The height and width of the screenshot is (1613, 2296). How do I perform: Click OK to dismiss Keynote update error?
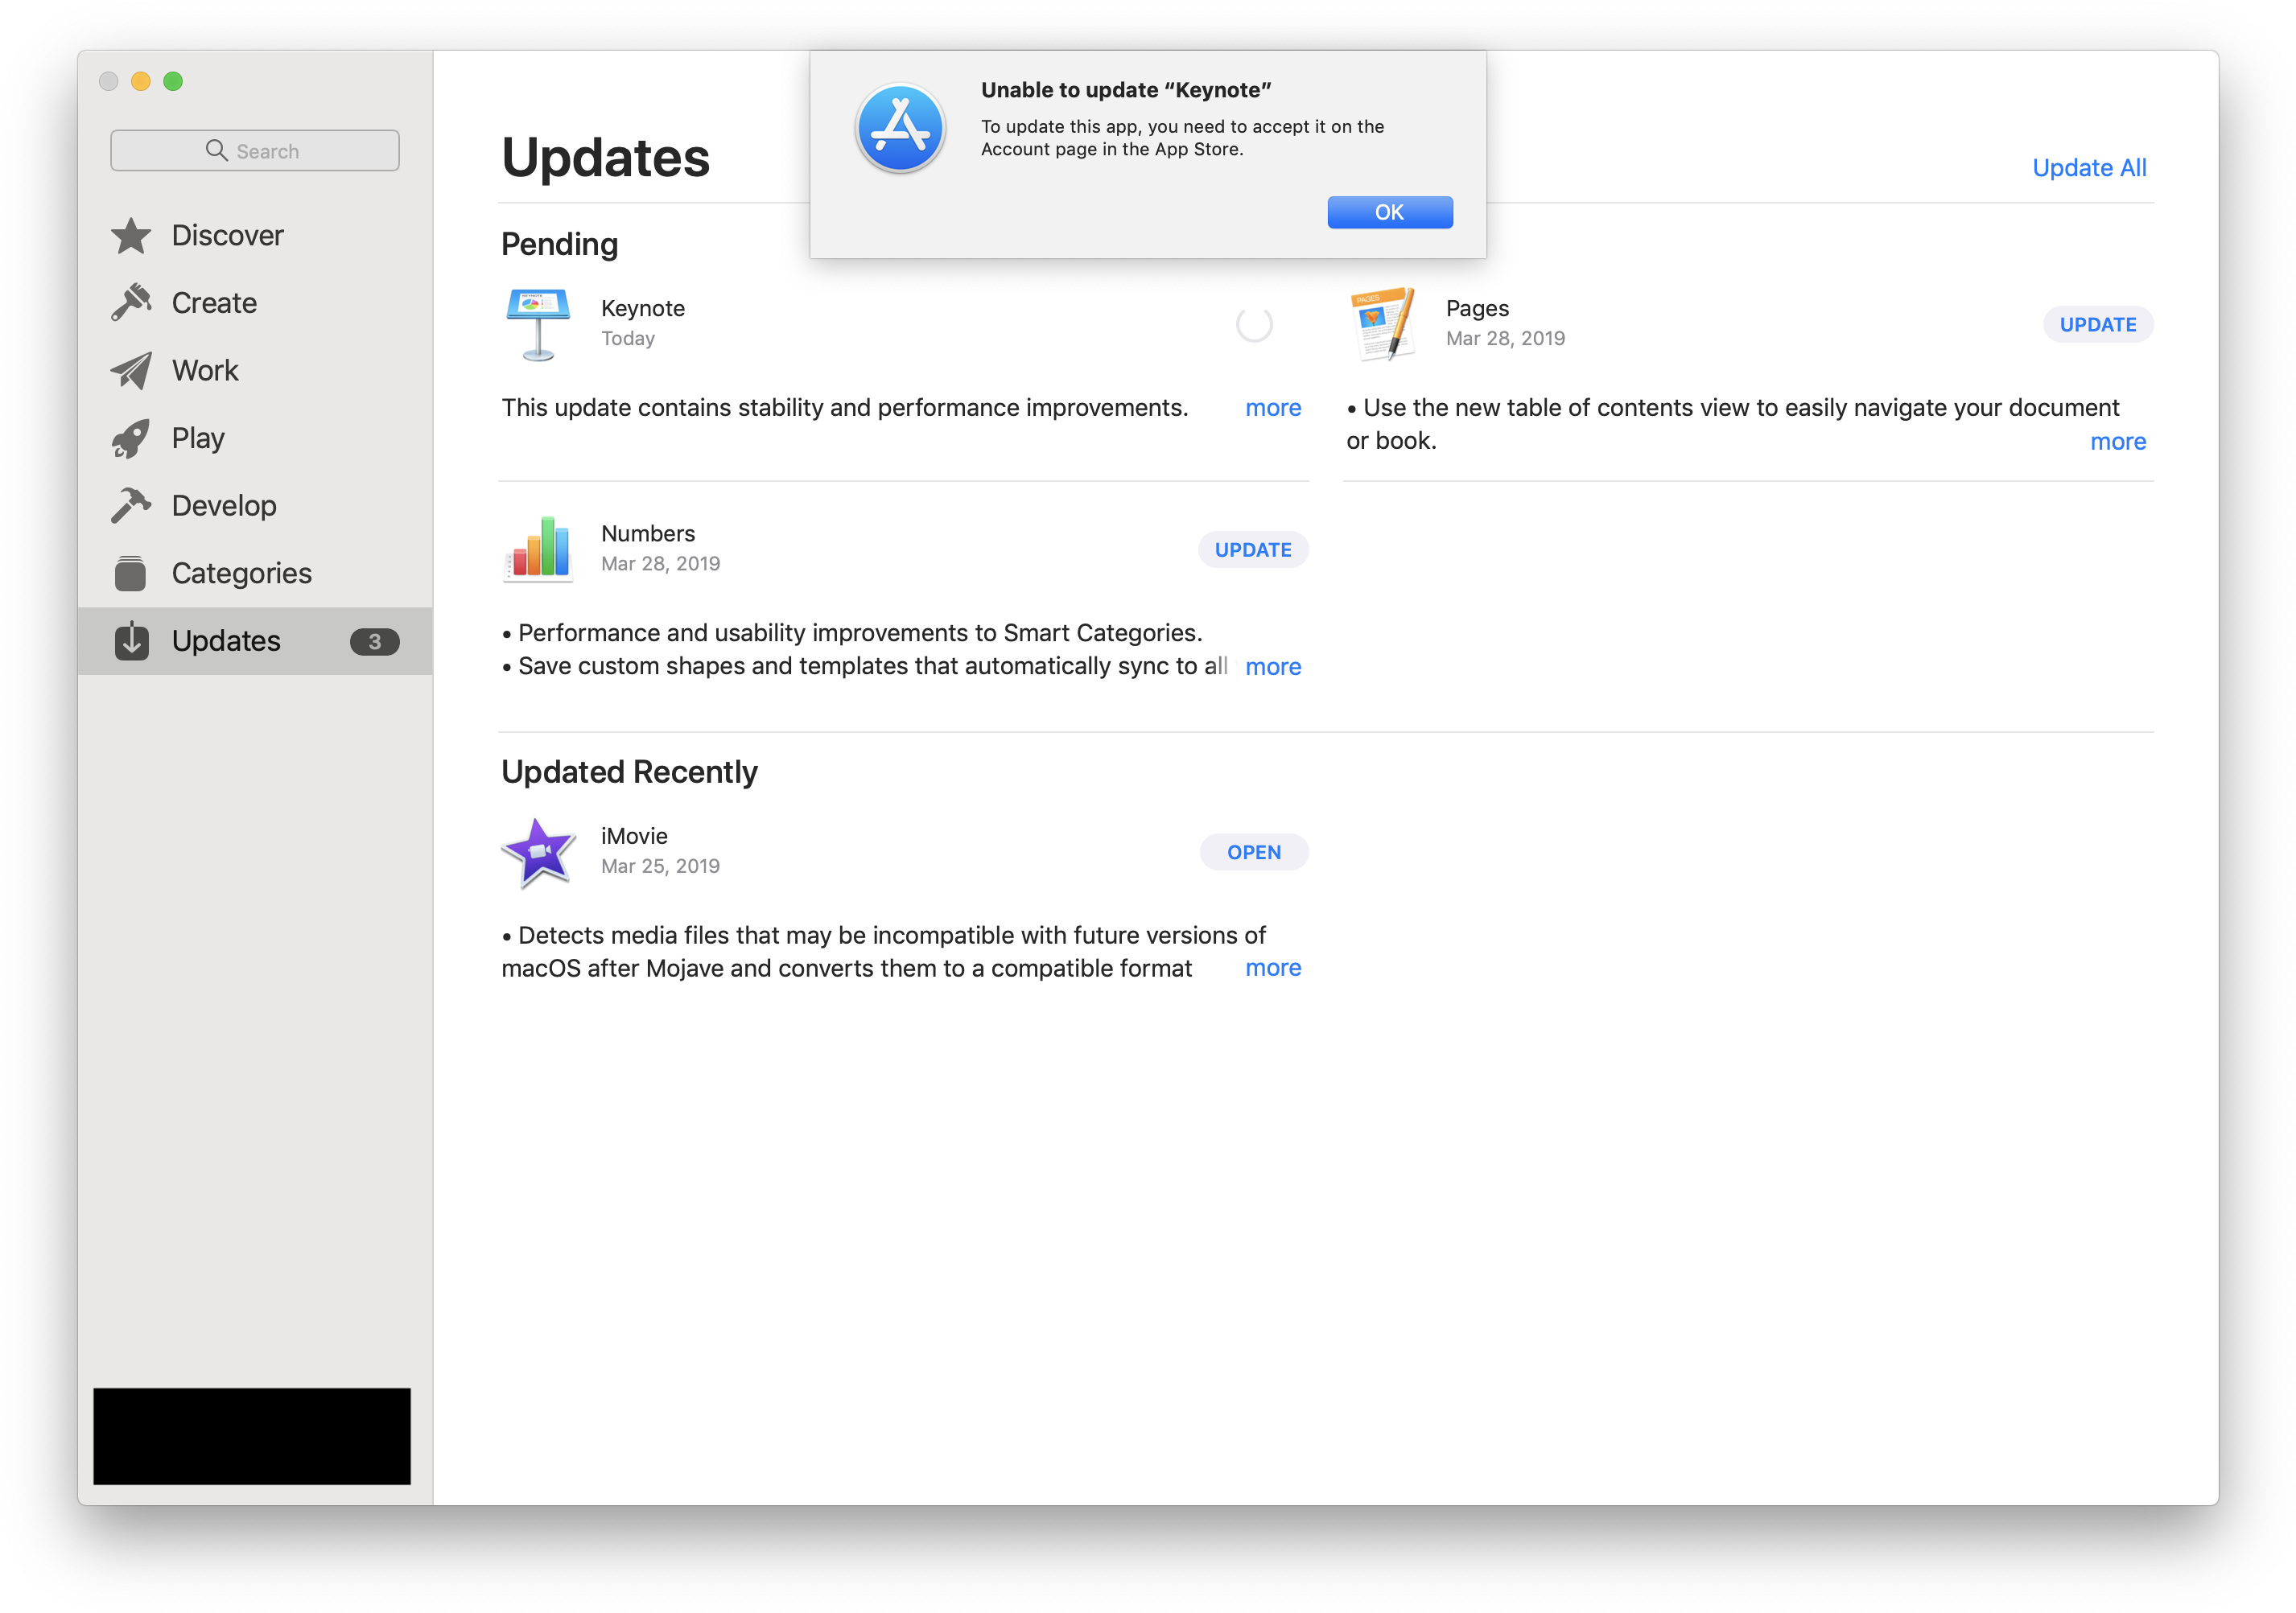[x=1388, y=212]
